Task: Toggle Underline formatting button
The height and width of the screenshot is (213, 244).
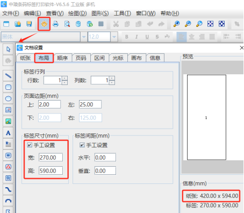Action: tap(147, 37)
